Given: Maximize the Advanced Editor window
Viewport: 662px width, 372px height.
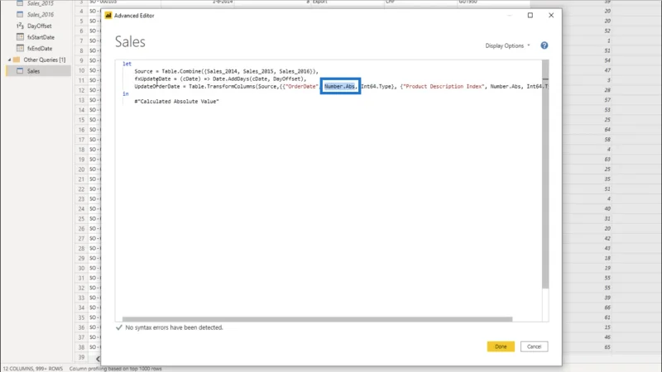Looking at the screenshot, I should pyautogui.click(x=530, y=15).
